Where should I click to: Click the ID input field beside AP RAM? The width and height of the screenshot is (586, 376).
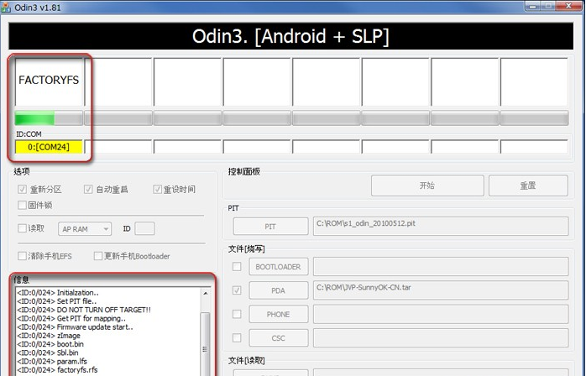pyautogui.click(x=144, y=228)
